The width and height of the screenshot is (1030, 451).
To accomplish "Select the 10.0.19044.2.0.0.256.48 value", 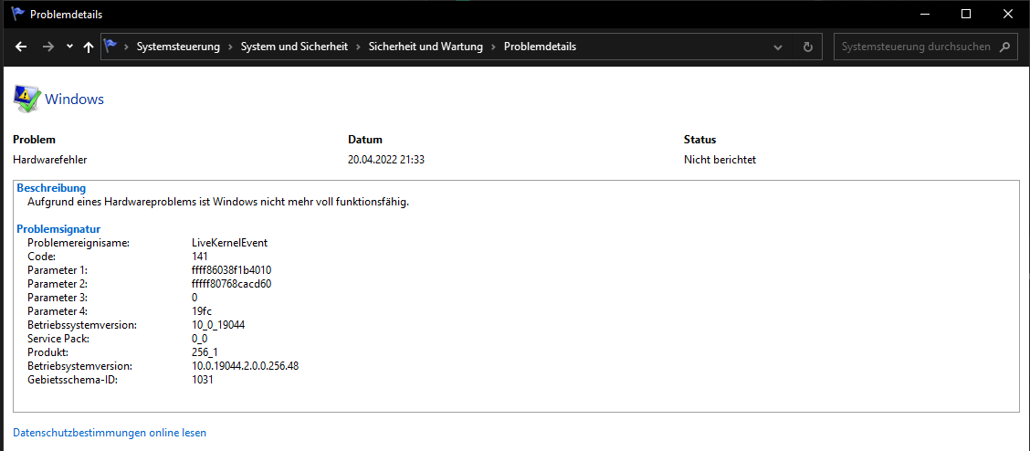I will (245, 366).
